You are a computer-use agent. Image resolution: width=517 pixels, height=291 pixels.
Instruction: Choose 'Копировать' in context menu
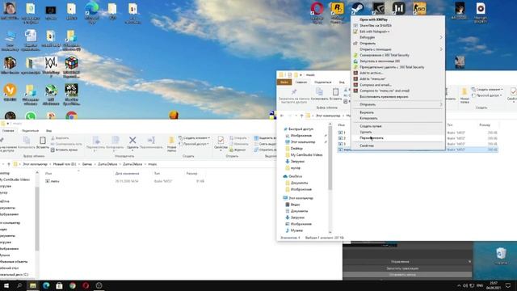click(398, 118)
